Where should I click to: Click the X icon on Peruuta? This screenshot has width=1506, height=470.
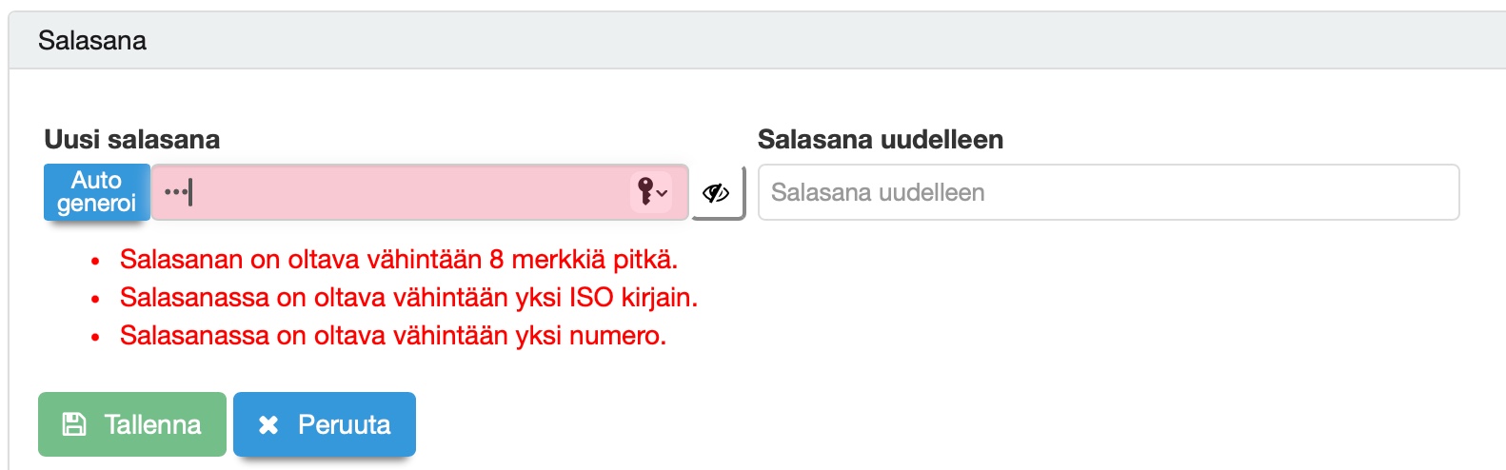coord(268,424)
